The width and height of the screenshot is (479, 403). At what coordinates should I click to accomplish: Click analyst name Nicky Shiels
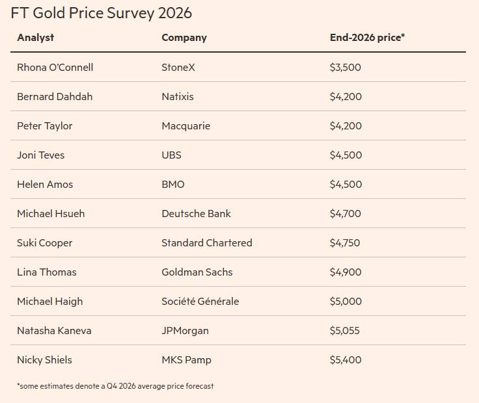(44, 360)
